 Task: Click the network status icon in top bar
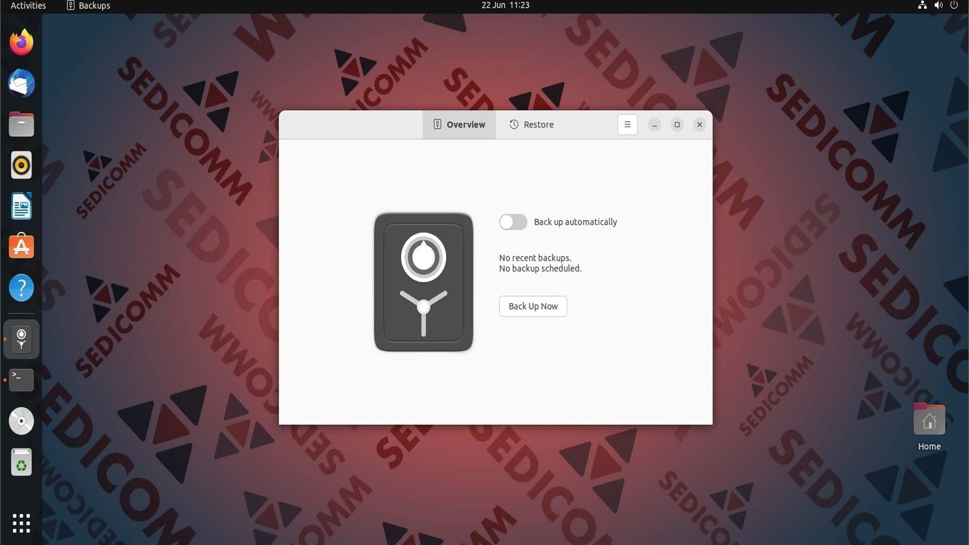click(x=922, y=5)
